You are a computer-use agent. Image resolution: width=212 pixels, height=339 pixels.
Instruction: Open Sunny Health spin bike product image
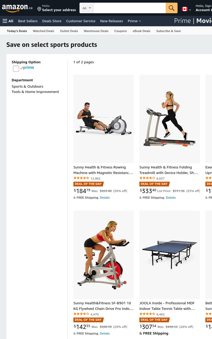click(x=104, y=255)
